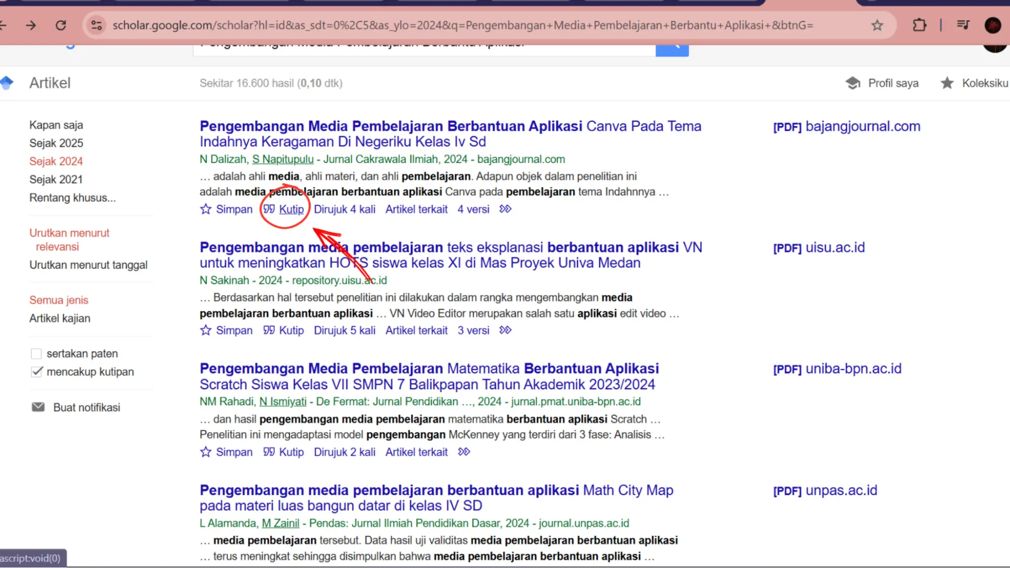The width and height of the screenshot is (1010, 568).
Task: Click Dirujuk 5 kali on the VN article
Action: [x=345, y=330]
